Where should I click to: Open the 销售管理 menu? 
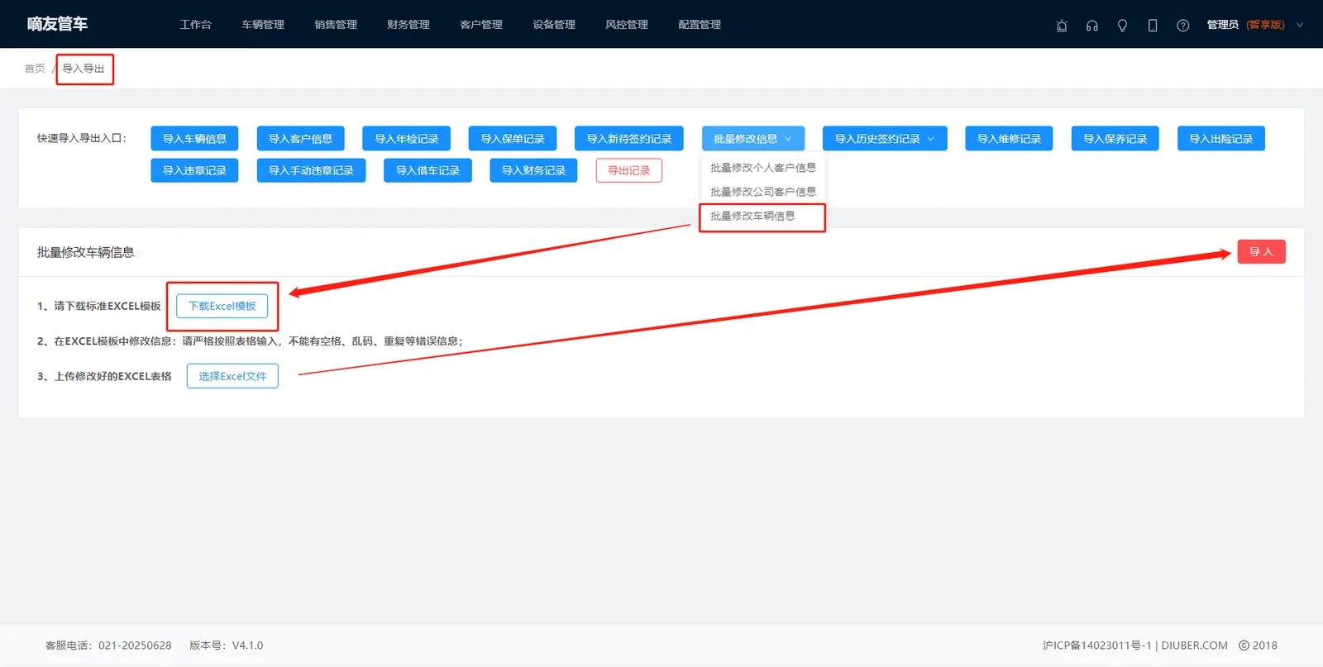click(336, 25)
